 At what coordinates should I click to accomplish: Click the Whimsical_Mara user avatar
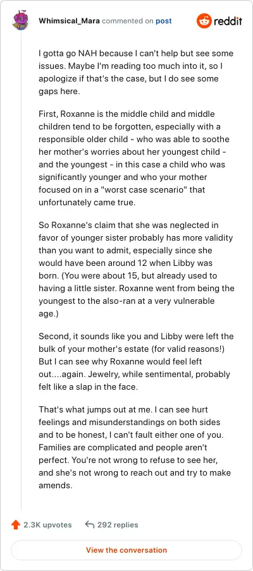[21, 21]
